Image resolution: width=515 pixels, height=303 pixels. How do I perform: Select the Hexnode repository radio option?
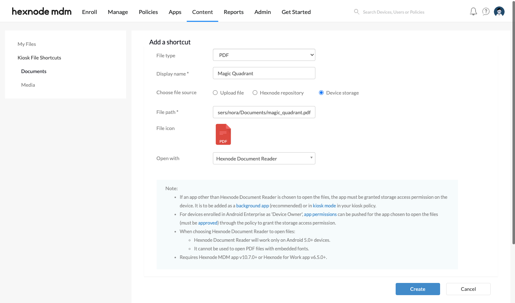point(255,93)
